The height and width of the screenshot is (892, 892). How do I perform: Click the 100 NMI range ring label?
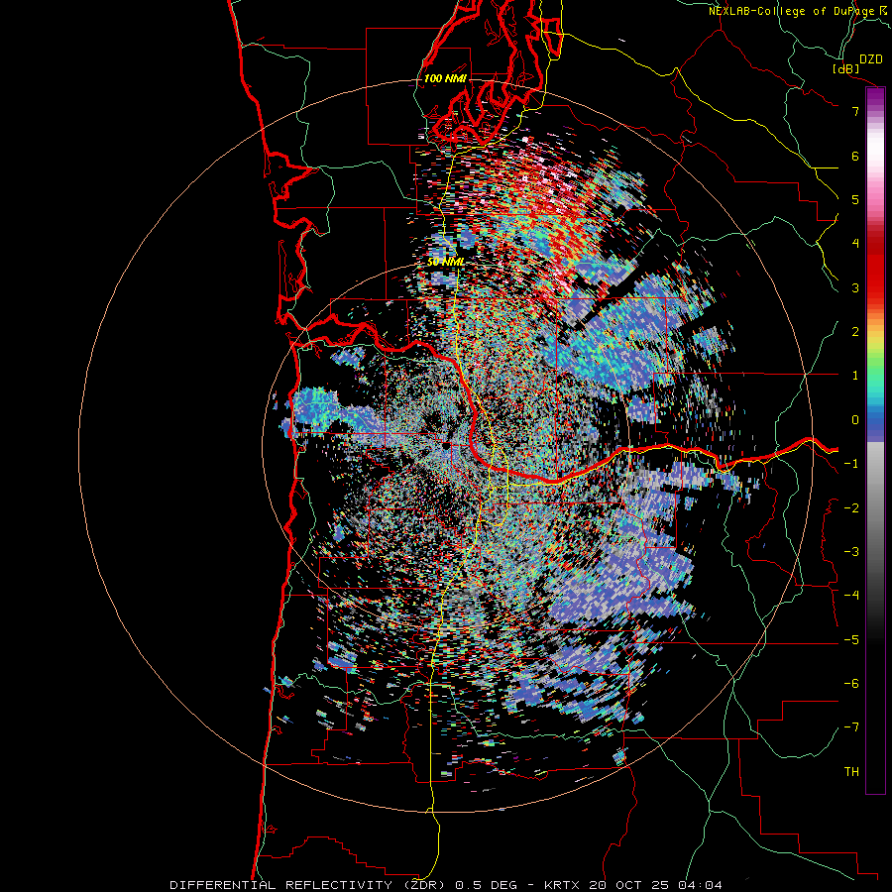pyautogui.click(x=445, y=78)
